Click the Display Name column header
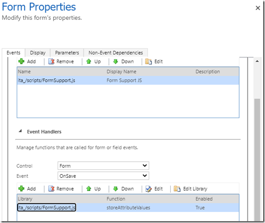This screenshot has height=223, width=265. [121, 71]
